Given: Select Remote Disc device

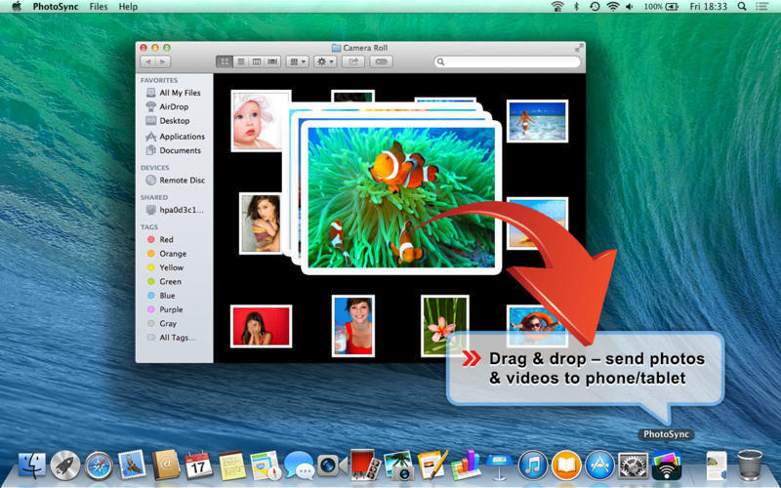Looking at the screenshot, I should click(x=174, y=180).
